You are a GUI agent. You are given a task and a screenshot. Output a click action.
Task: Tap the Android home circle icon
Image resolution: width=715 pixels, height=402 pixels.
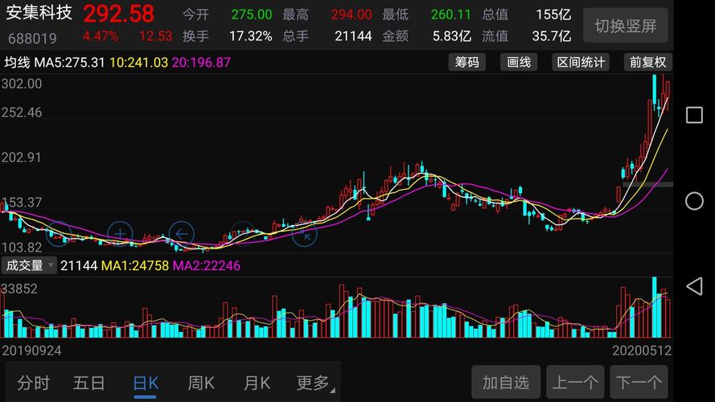point(694,201)
